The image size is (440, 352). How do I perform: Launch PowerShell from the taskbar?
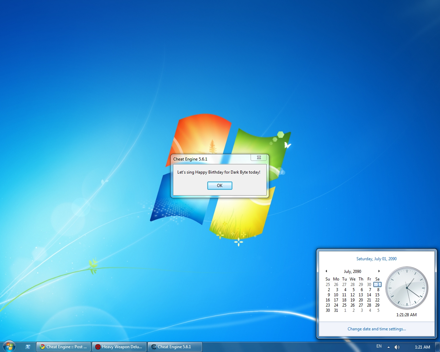28,347
